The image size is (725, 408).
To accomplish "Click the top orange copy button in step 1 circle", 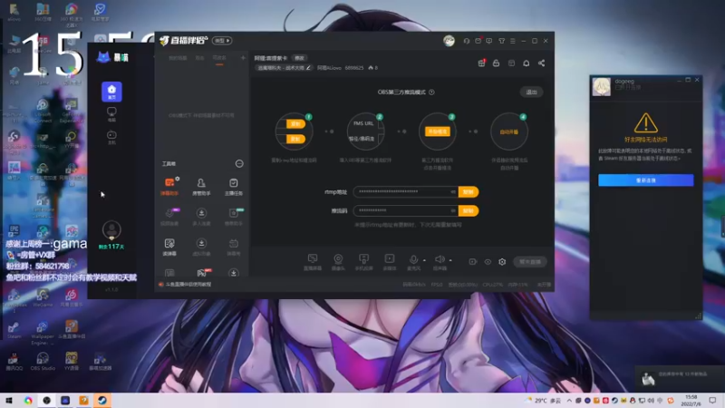I will (x=295, y=124).
